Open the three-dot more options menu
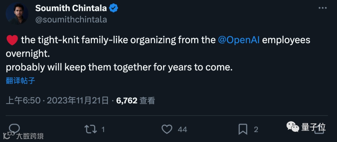The image size is (337, 142). click(323, 8)
